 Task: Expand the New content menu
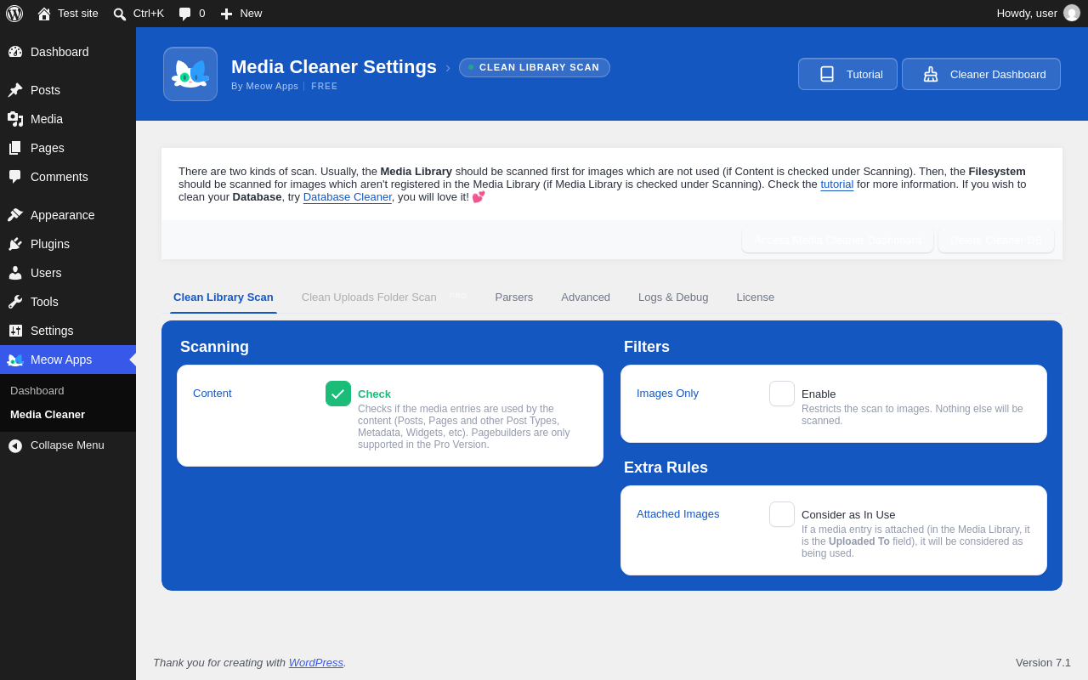[241, 14]
